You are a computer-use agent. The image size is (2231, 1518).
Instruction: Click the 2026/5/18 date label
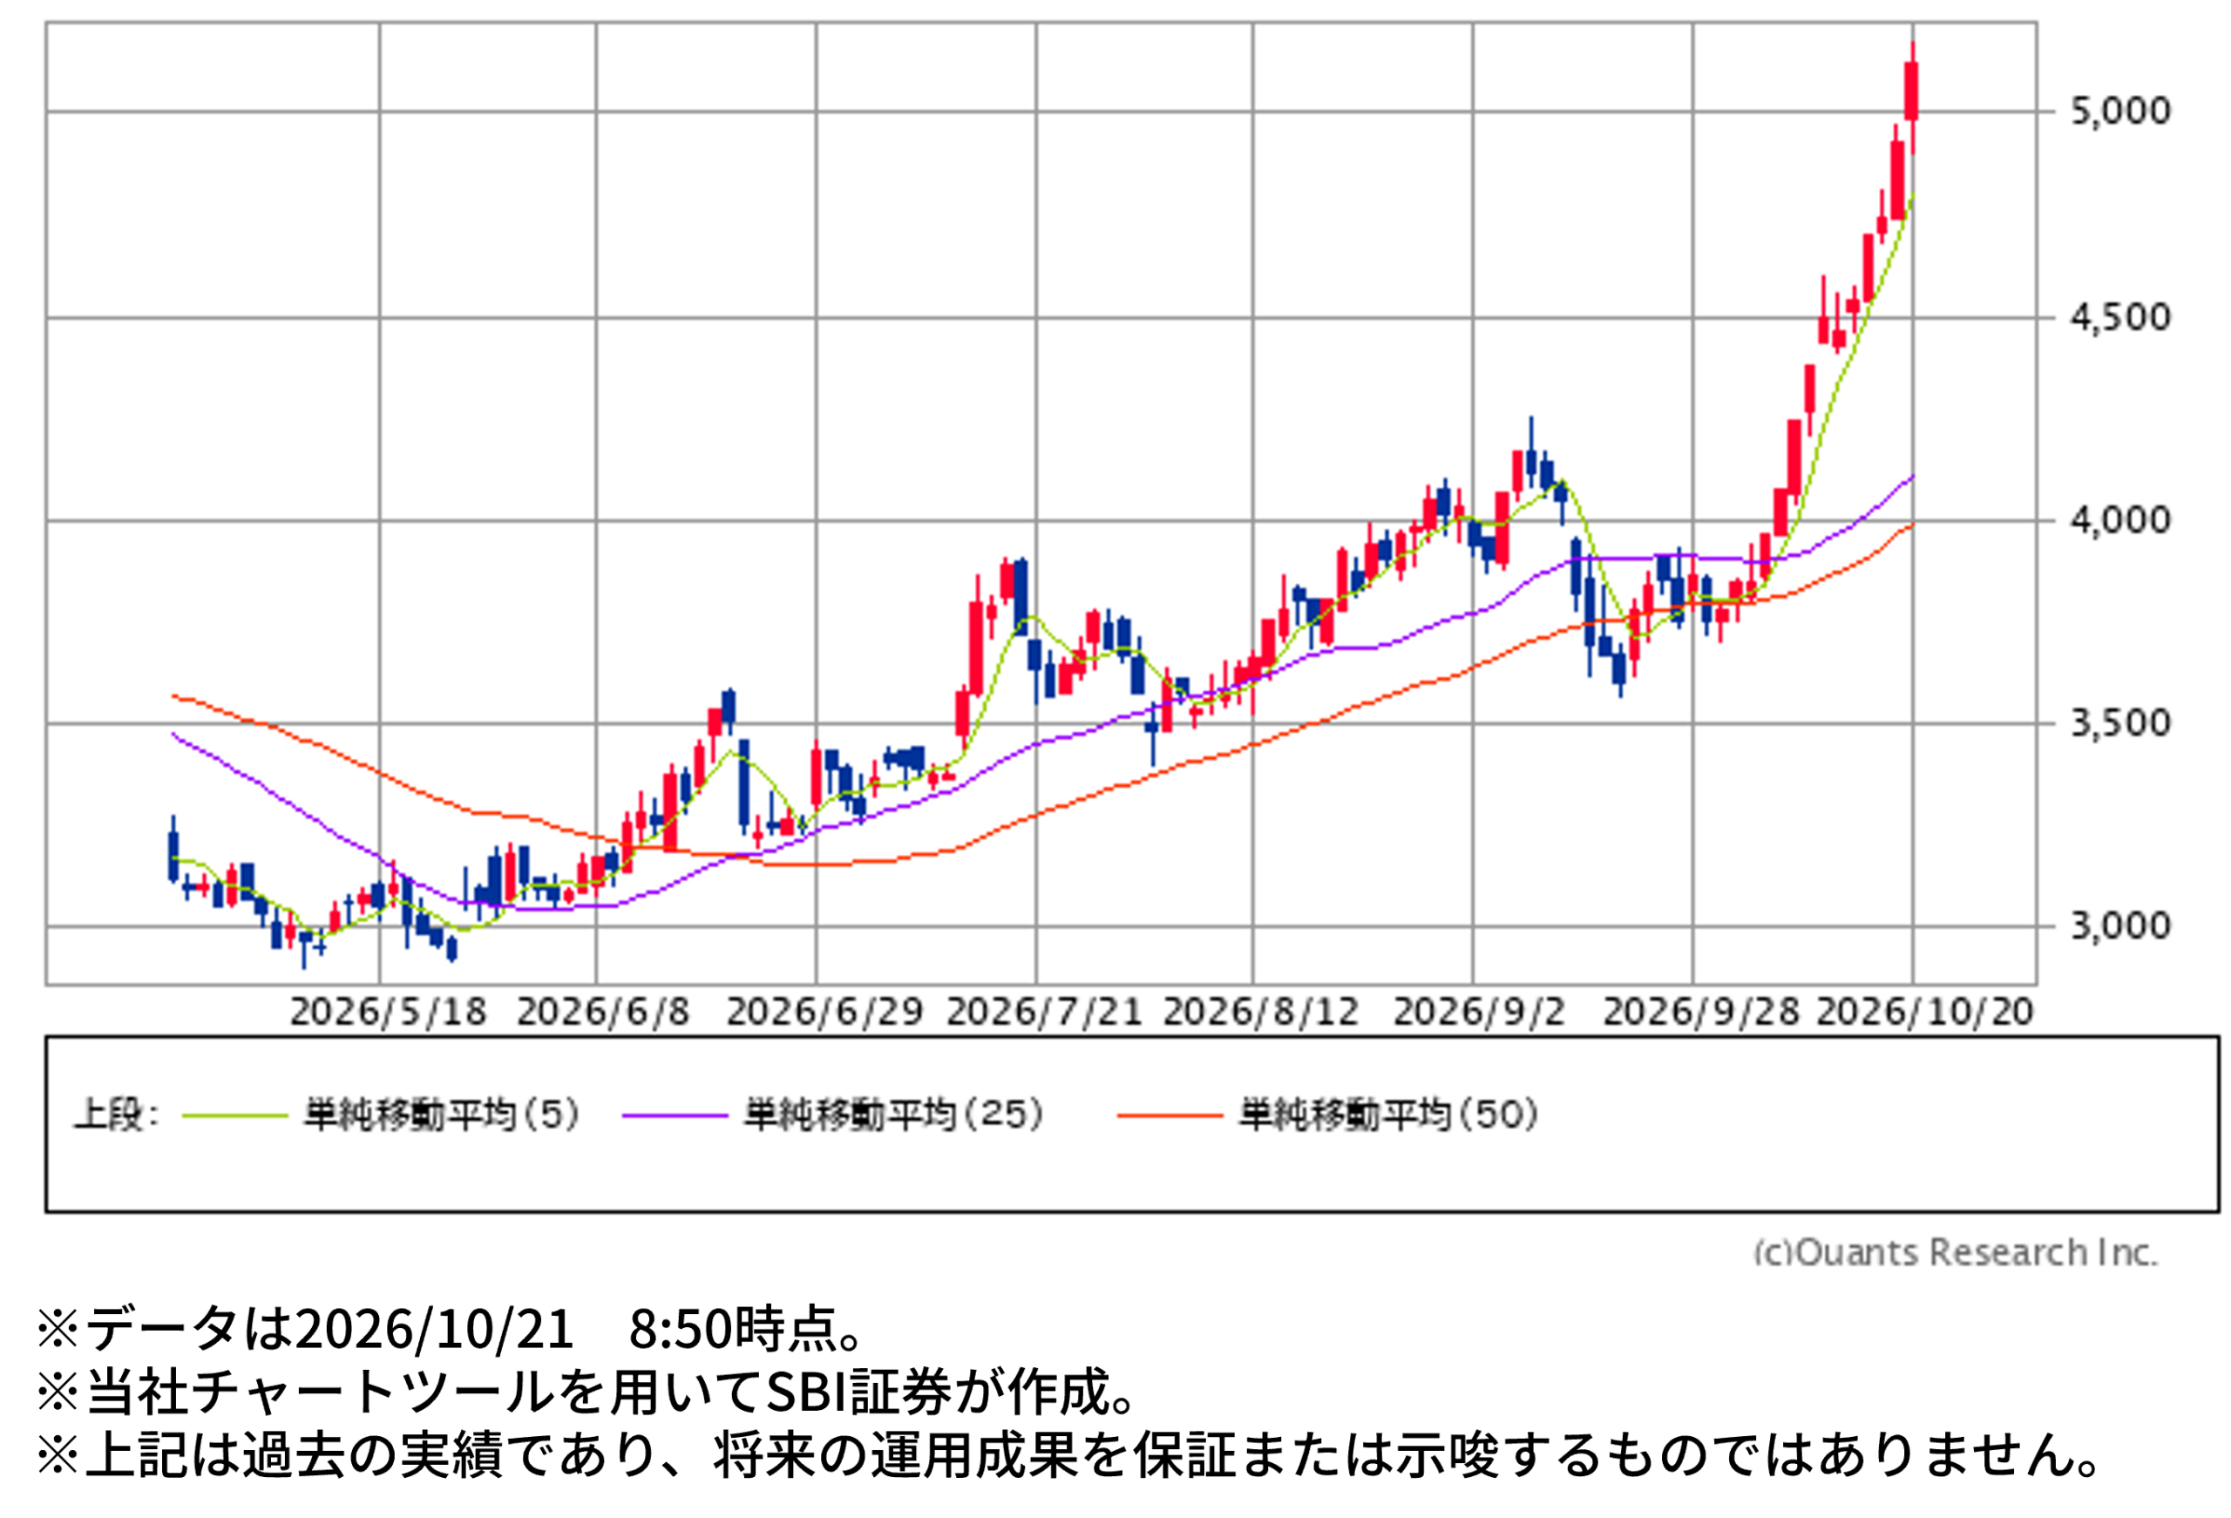click(x=388, y=1012)
